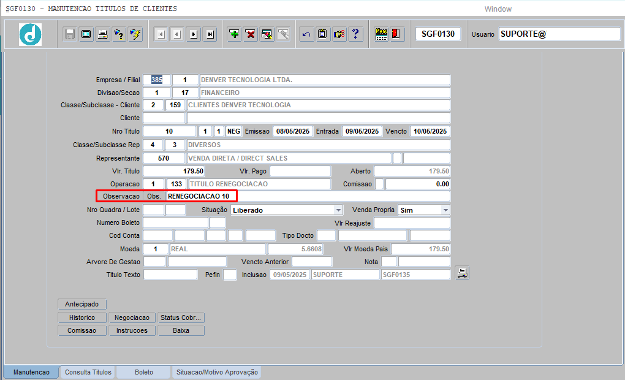Click the SGF0130 program code field
This screenshot has height=380, width=625.
pyautogui.click(x=438, y=34)
